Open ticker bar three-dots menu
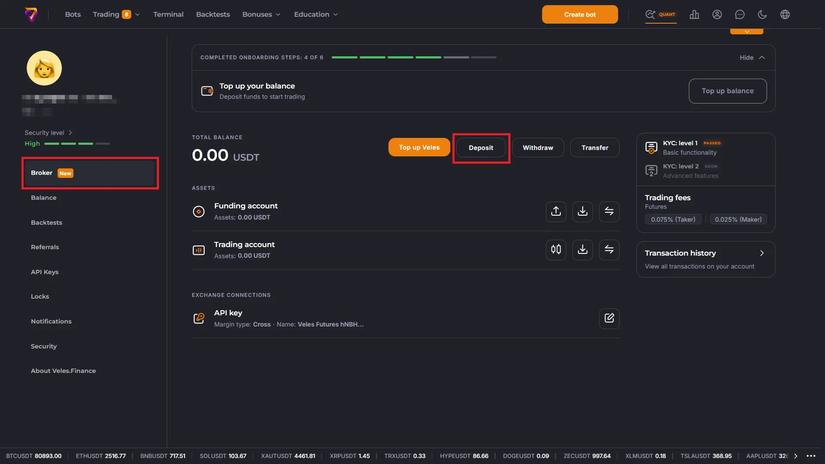The image size is (825, 464). point(811,456)
